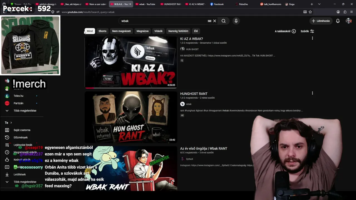The width and height of the screenshot is (356, 200).
Task: Open Kedvelt videók liked videos
Action: [x=22, y=160]
